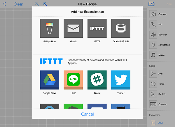Viewport: 175px width, 127px height.
Task: Go back with the left arrow
Action: coord(4,4)
